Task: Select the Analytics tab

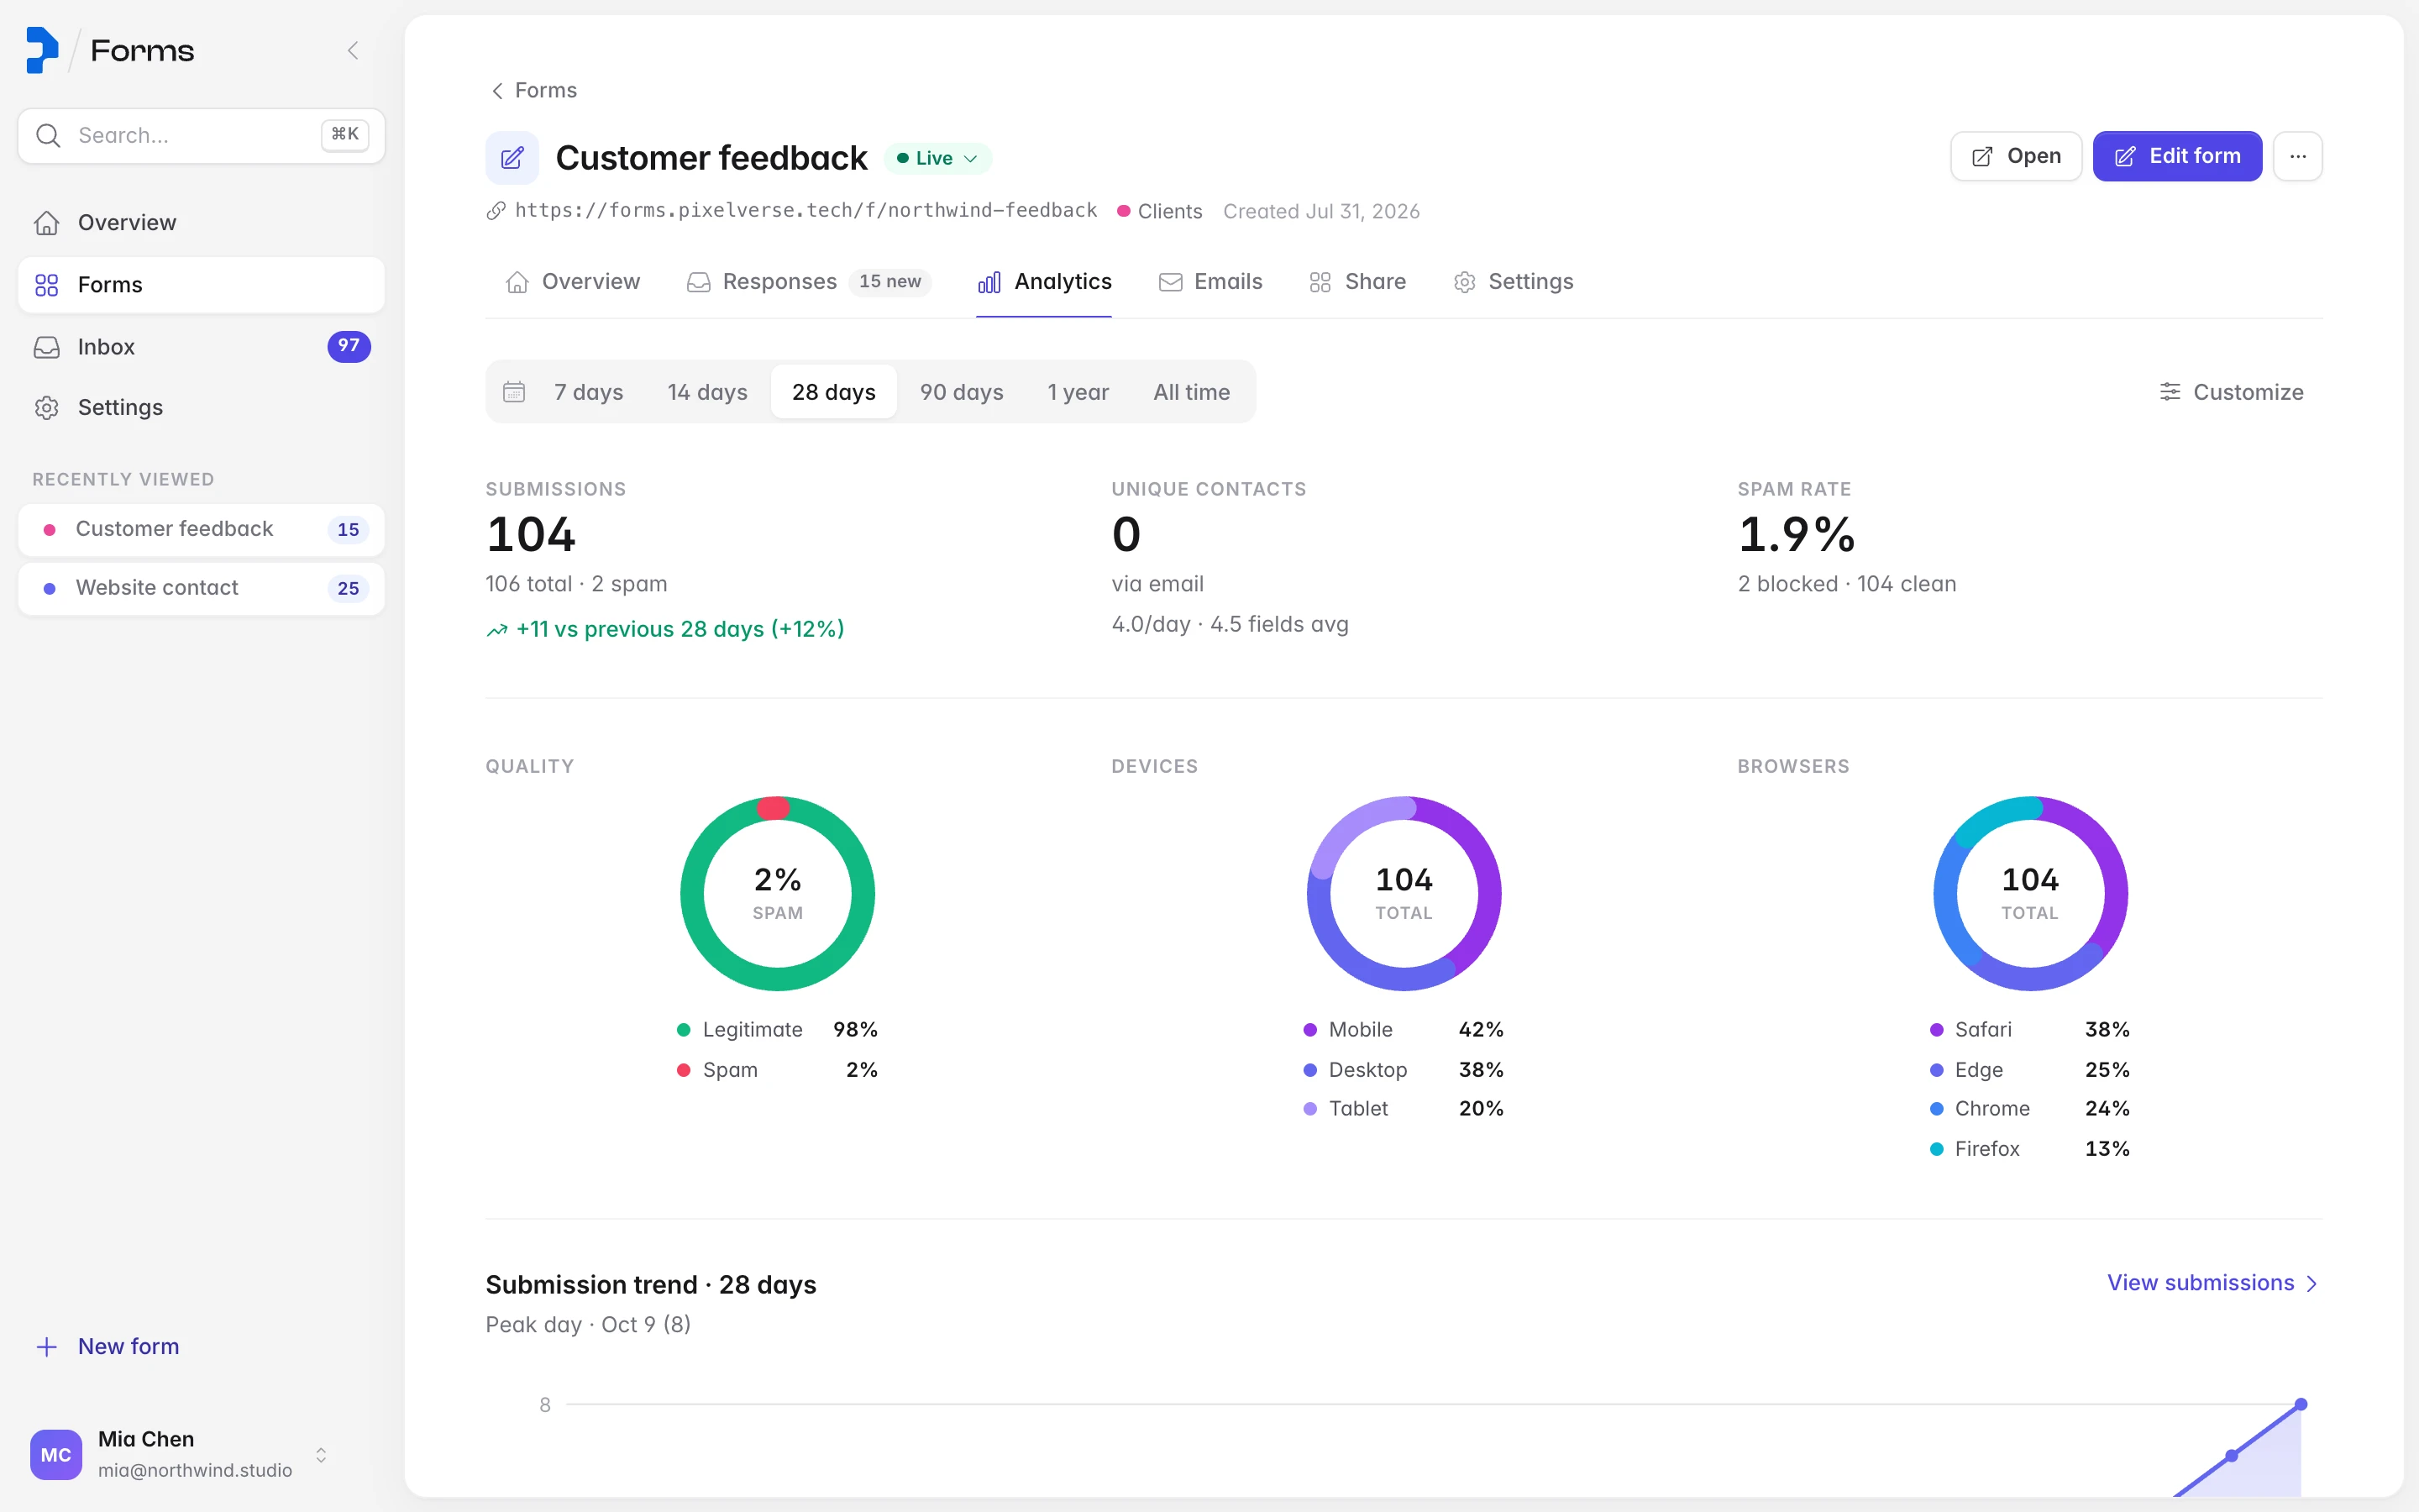Action: 1043,282
